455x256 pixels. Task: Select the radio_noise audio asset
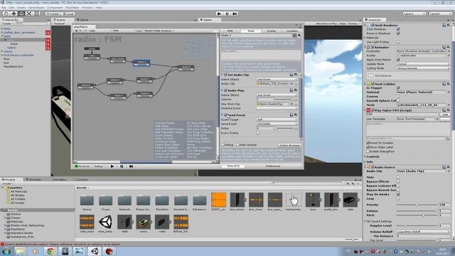[x=87, y=222]
